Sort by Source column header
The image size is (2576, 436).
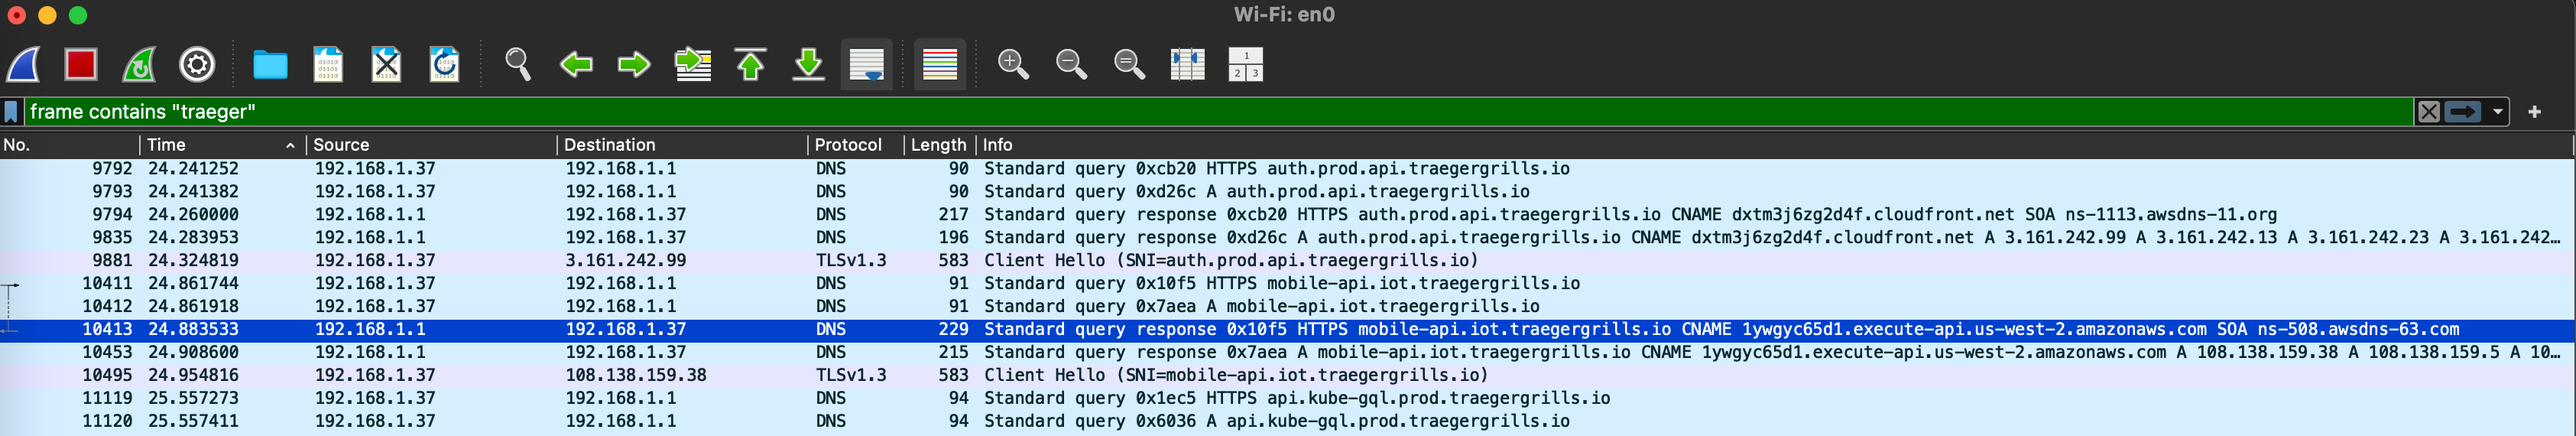(x=431, y=145)
